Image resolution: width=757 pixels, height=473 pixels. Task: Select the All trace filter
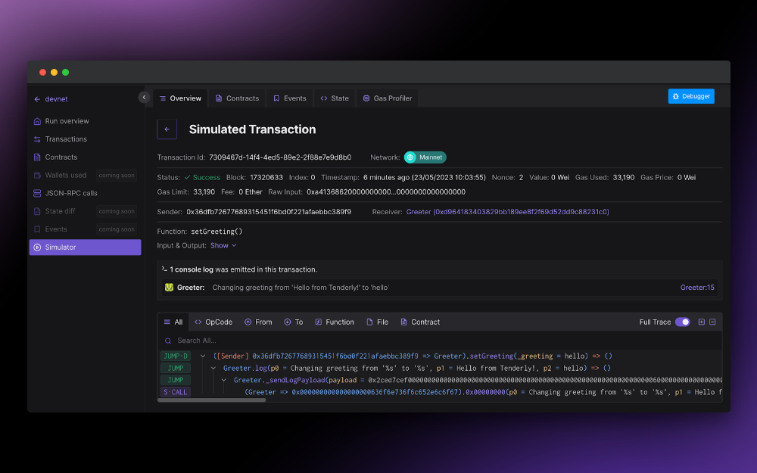click(x=173, y=322)
